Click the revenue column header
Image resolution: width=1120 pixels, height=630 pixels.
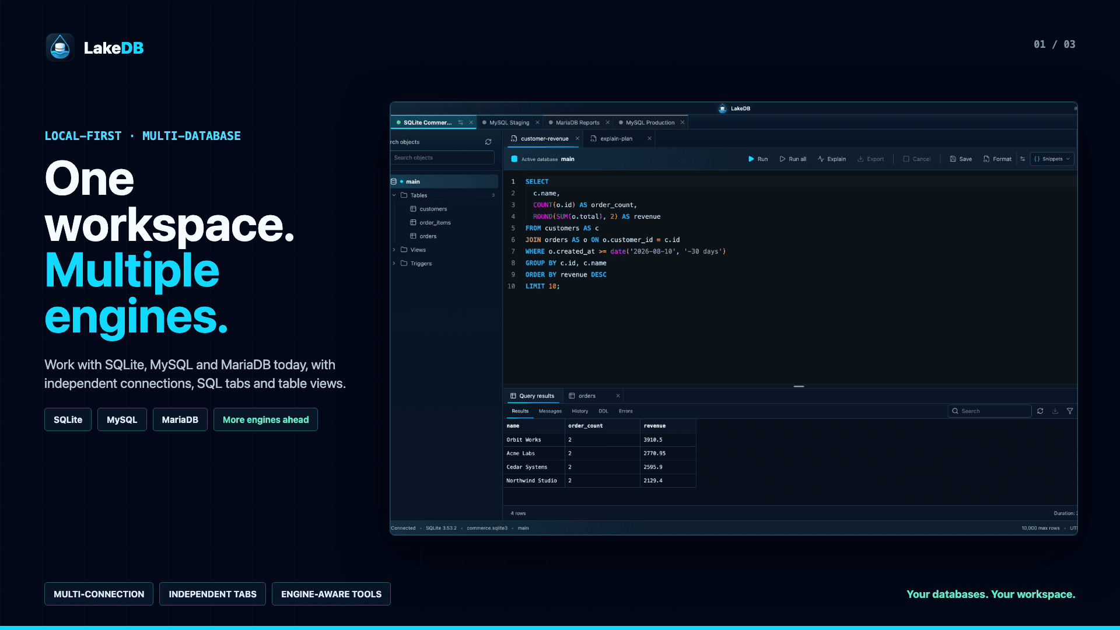click(x=668, y=426)
